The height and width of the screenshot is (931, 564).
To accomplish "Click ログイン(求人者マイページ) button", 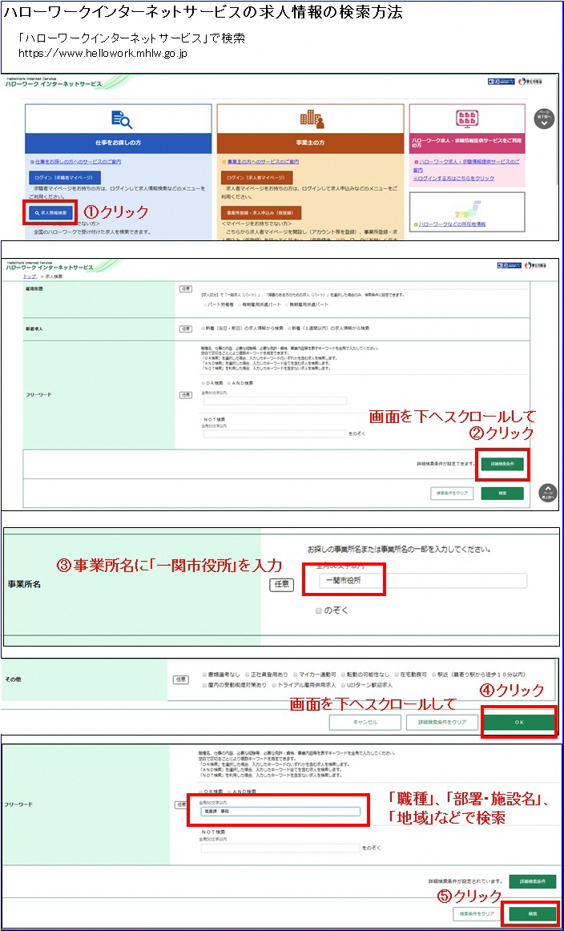I will coord(256,178).
